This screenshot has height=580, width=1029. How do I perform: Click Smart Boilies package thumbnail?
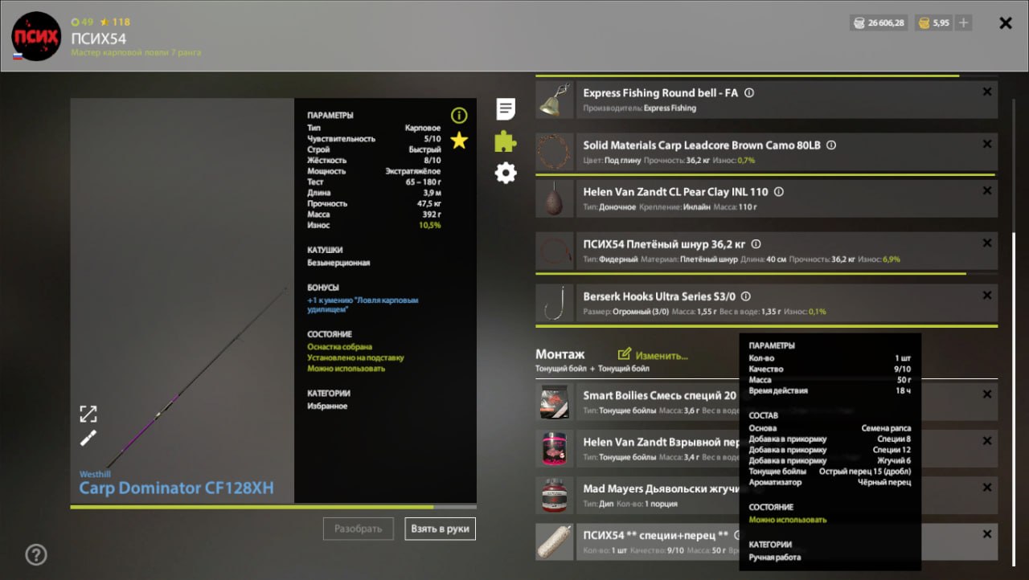(555, 402)
